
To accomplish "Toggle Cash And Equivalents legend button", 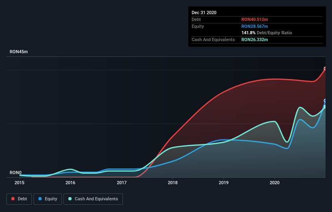I will pos(93,199).
